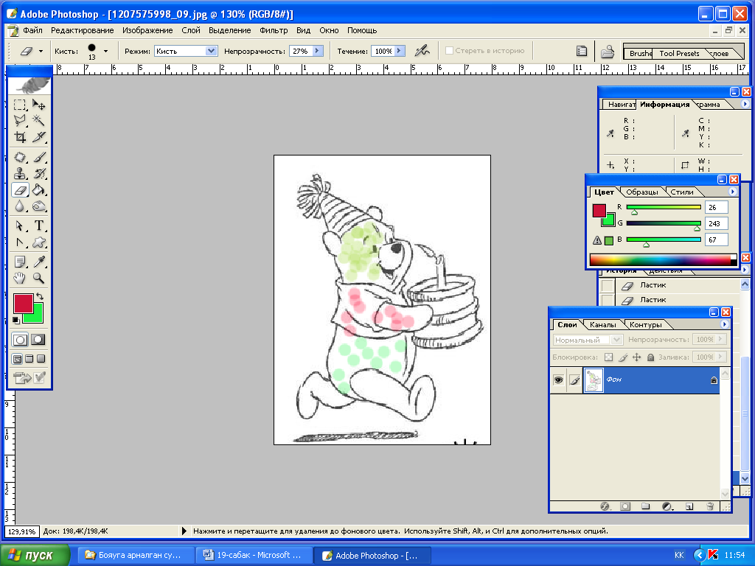Swap foreground and background colors
The width and height of the screenshot is (755, 566).
coord(40,296)
